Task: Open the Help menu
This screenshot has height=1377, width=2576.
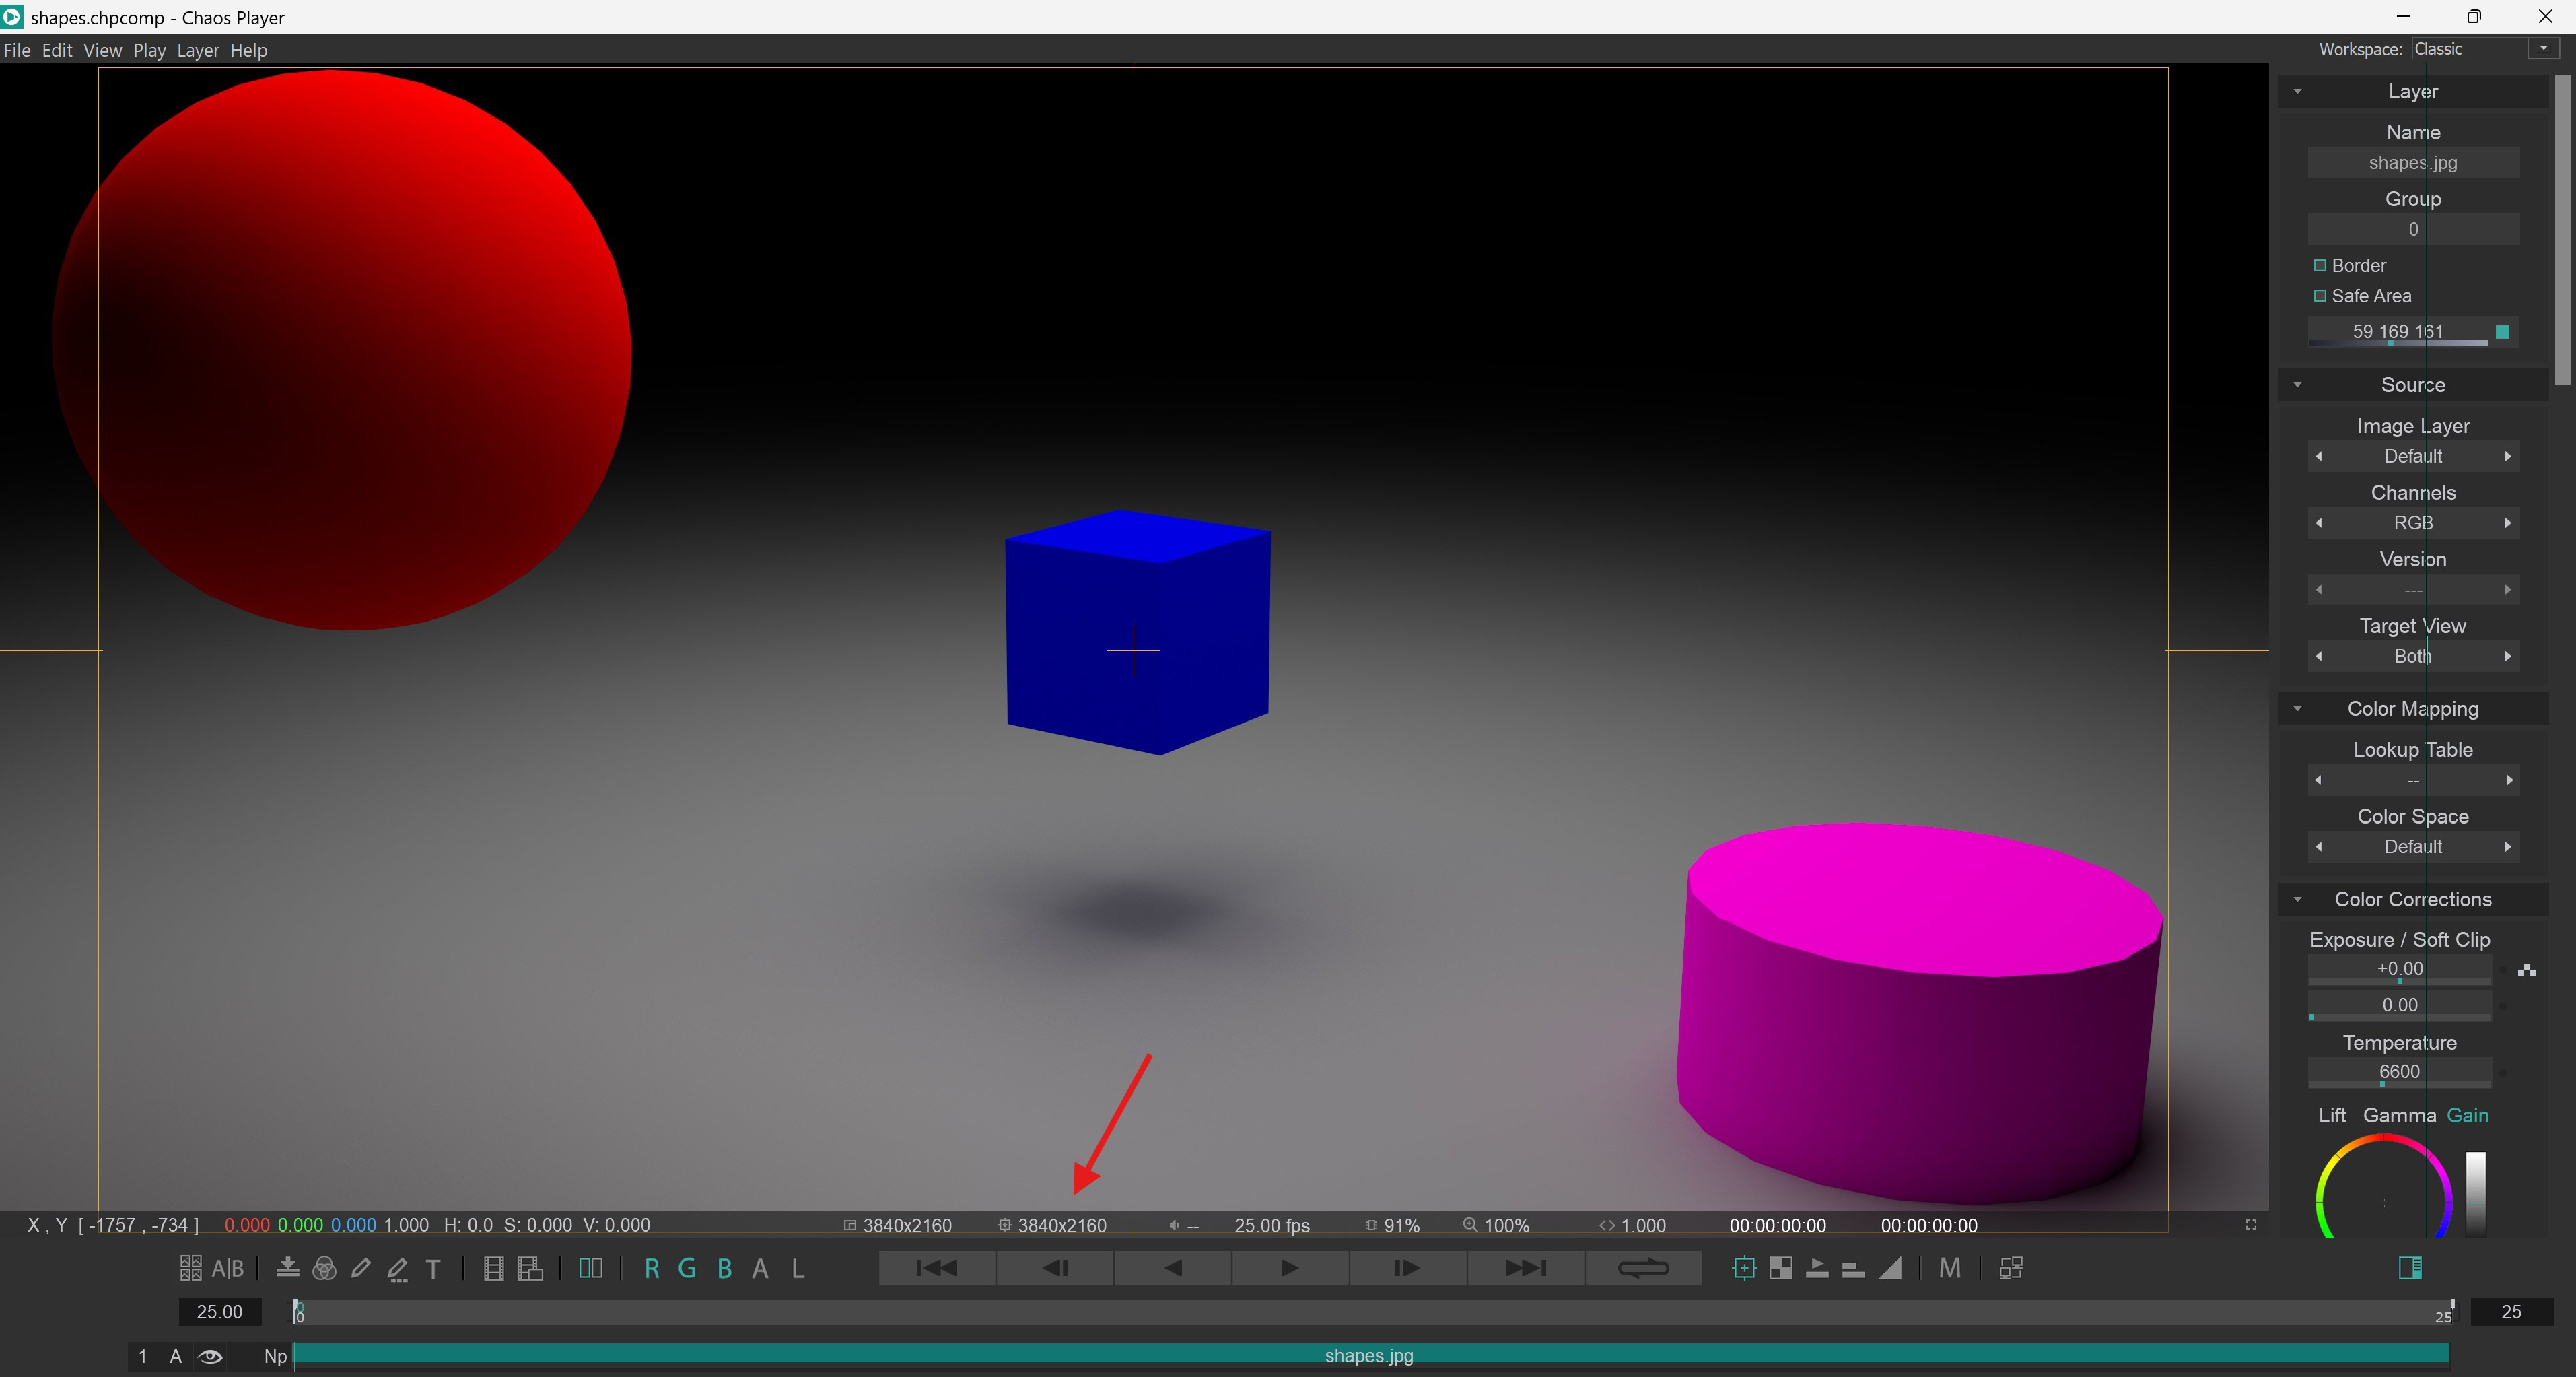Action: 249,50
